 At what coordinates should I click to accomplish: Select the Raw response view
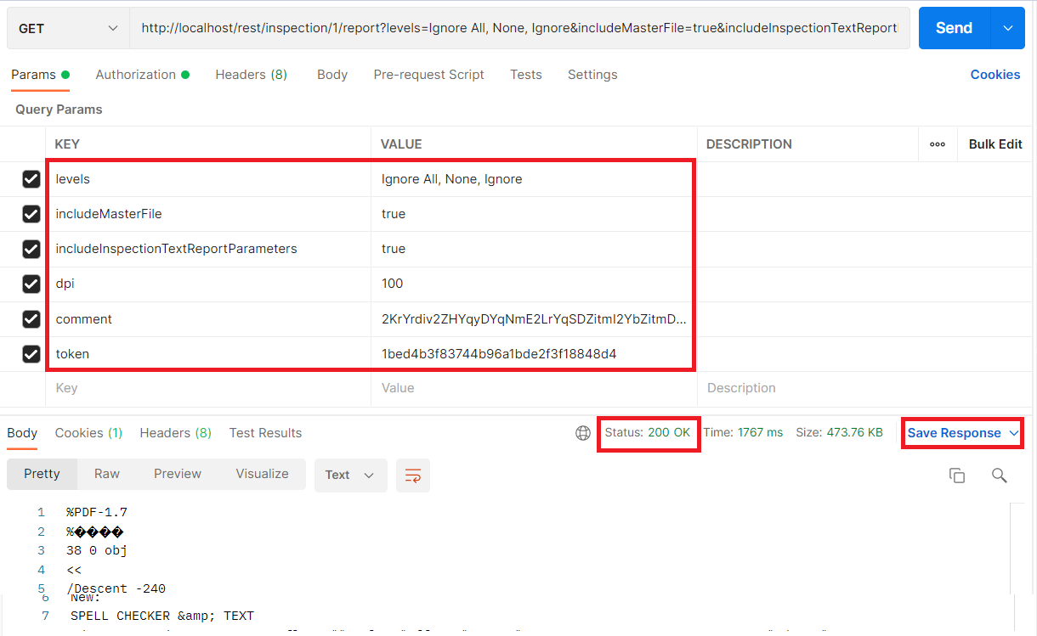point(107,474)
